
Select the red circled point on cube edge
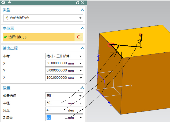(x=111, y=45)
